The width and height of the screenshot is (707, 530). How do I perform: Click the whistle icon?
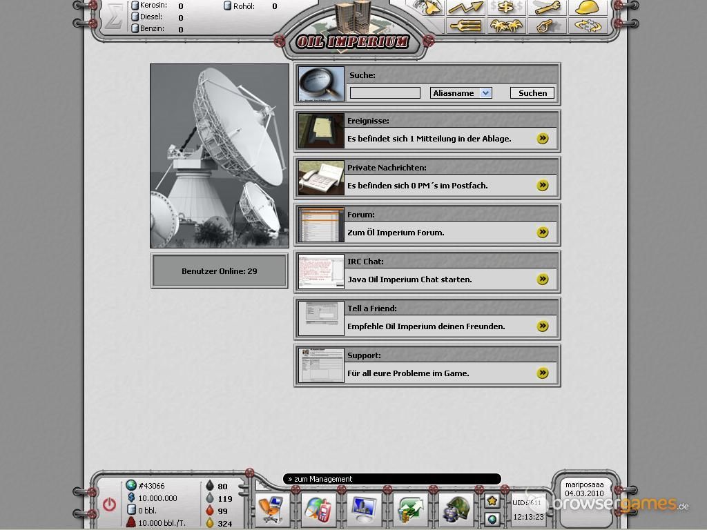pos(547,26)
